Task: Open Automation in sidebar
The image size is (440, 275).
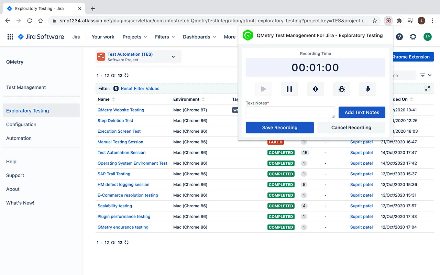Action: click(19, 138)
